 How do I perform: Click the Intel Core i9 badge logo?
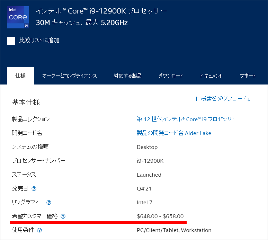click(18, 17)
